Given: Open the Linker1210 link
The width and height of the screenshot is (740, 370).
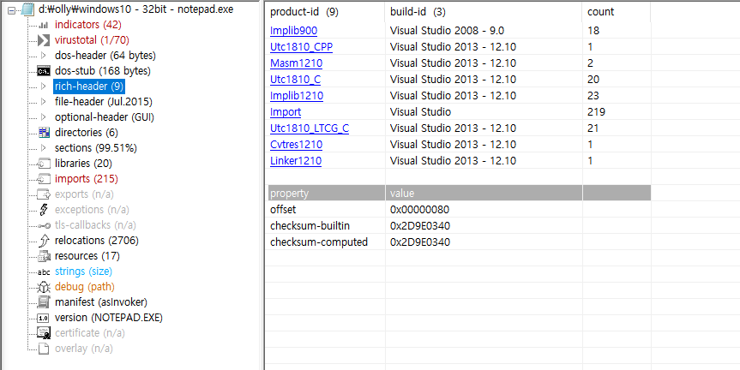Looking at the screenshot, I should click(x=296, y=161).
